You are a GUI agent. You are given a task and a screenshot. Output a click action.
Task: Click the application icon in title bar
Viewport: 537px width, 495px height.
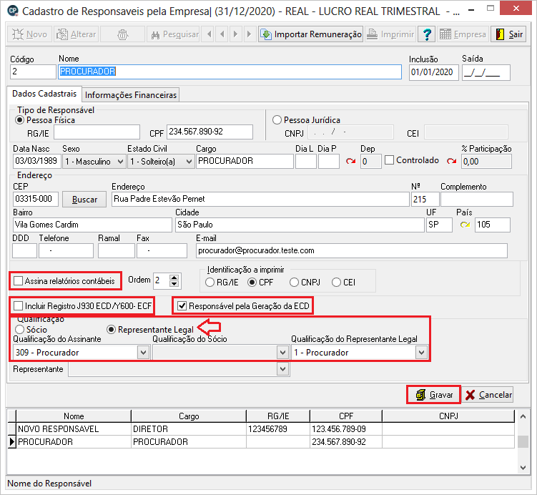click(x=13, y=10)
